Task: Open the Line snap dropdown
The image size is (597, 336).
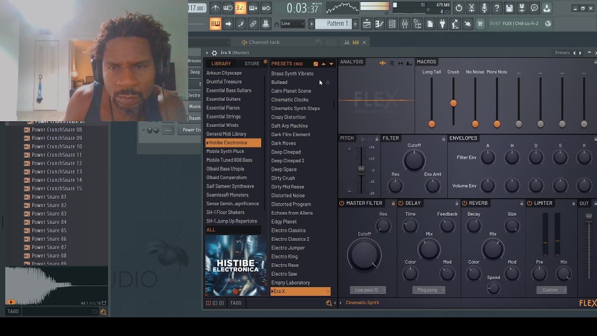Action: point(292,24)
